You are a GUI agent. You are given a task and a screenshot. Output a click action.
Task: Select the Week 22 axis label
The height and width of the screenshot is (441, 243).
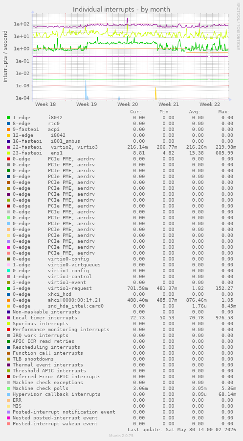(210, 104)
